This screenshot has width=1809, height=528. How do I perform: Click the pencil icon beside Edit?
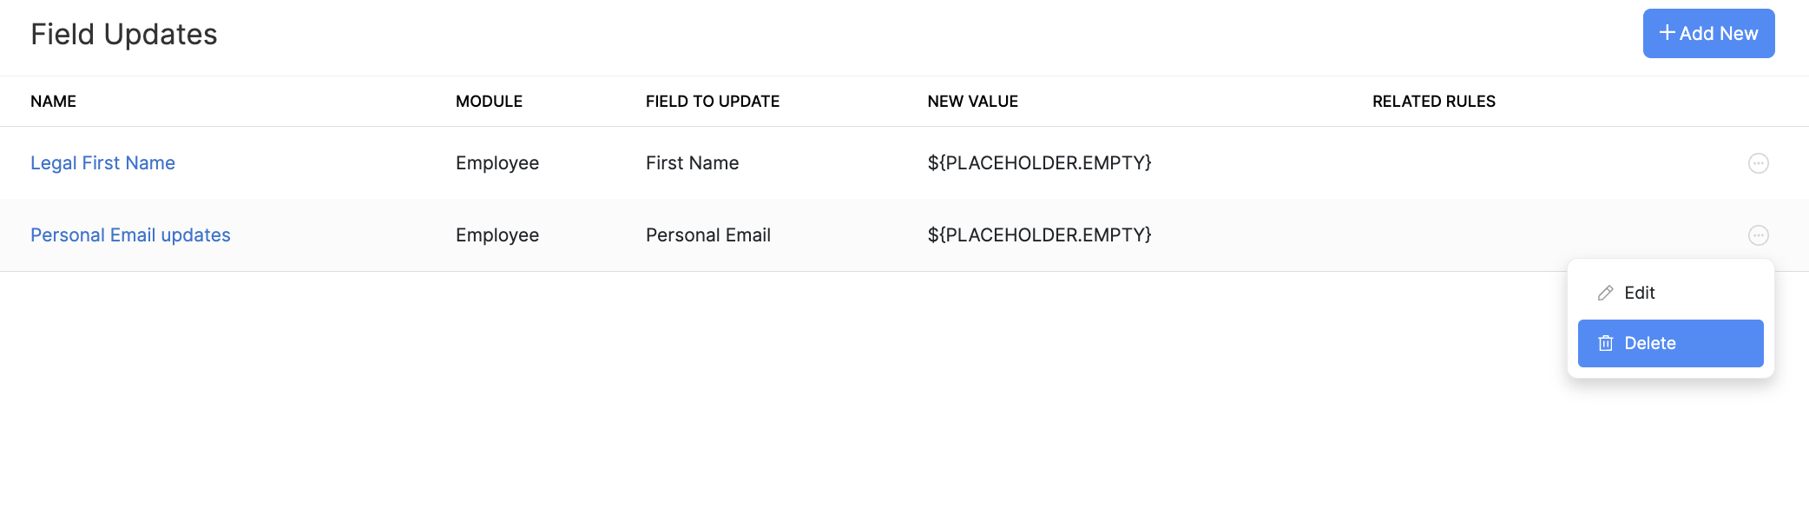point(1605,294)
